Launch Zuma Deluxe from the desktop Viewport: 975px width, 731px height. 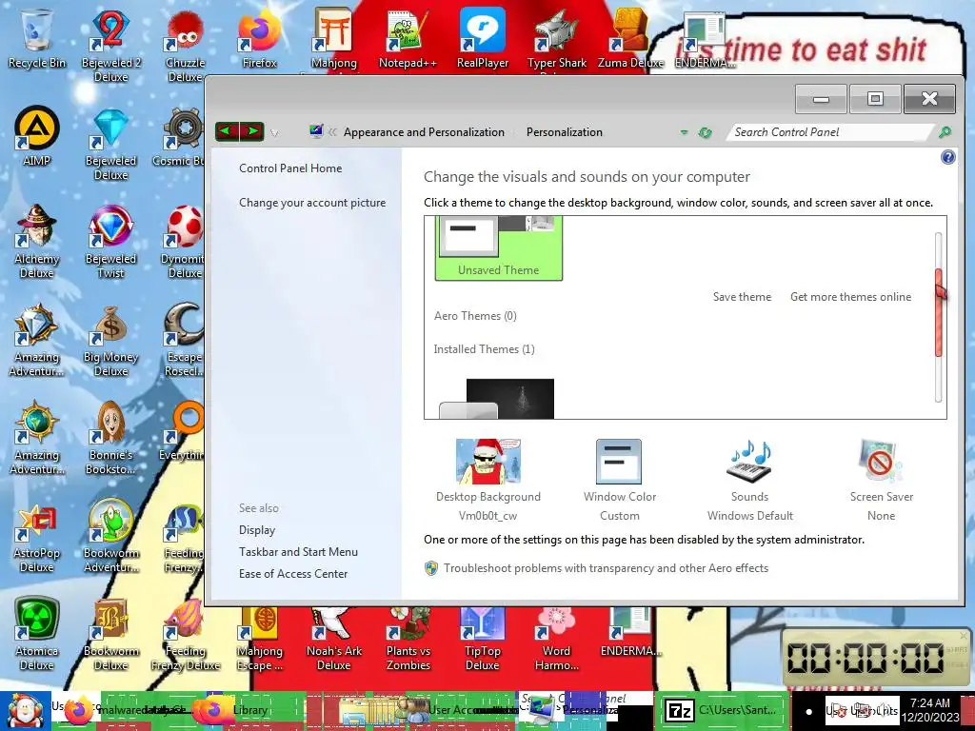630,39
